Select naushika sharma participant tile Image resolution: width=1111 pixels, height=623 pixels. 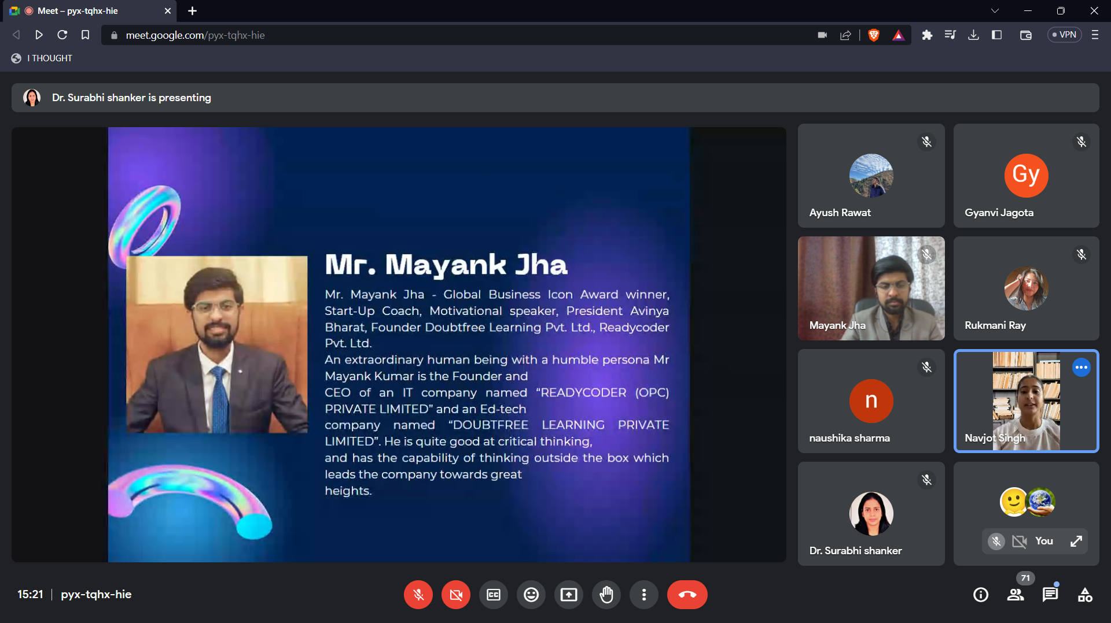coord(871,401)
